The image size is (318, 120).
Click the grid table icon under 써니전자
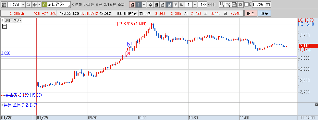coord(5,26)
